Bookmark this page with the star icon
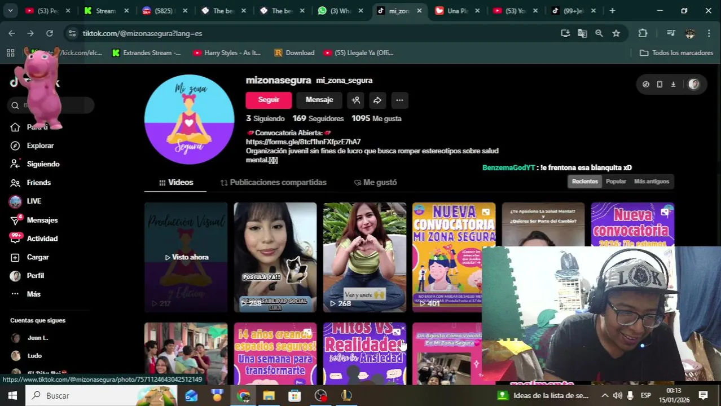 [x=616, y=33]
